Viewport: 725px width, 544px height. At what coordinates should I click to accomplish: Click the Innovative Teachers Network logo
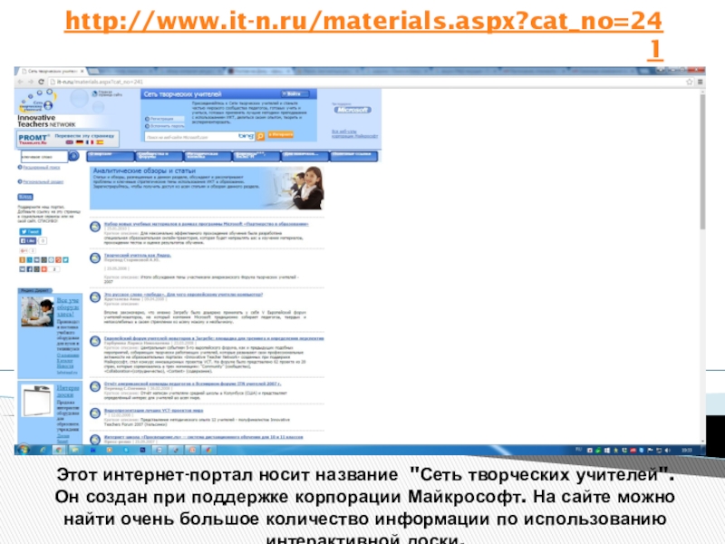click(45, 108)
